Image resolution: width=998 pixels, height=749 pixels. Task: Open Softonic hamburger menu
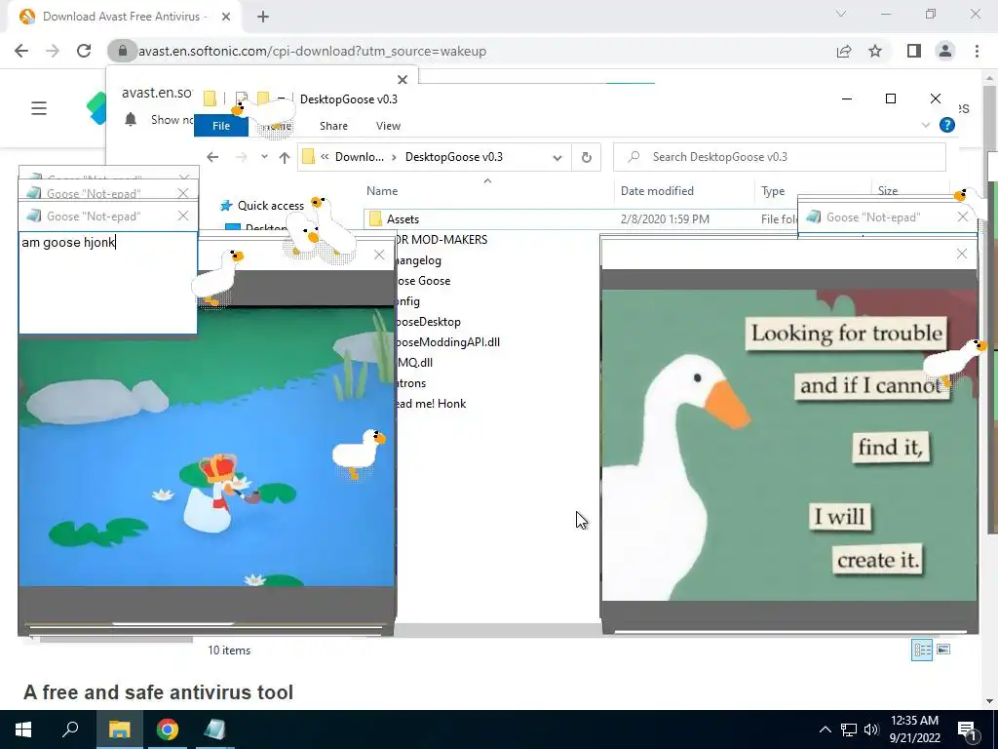pos(39,108)
